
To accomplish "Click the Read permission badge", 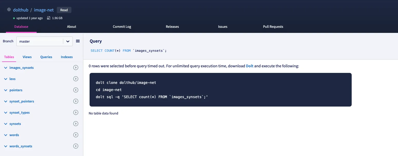I will tap(64, 10).
